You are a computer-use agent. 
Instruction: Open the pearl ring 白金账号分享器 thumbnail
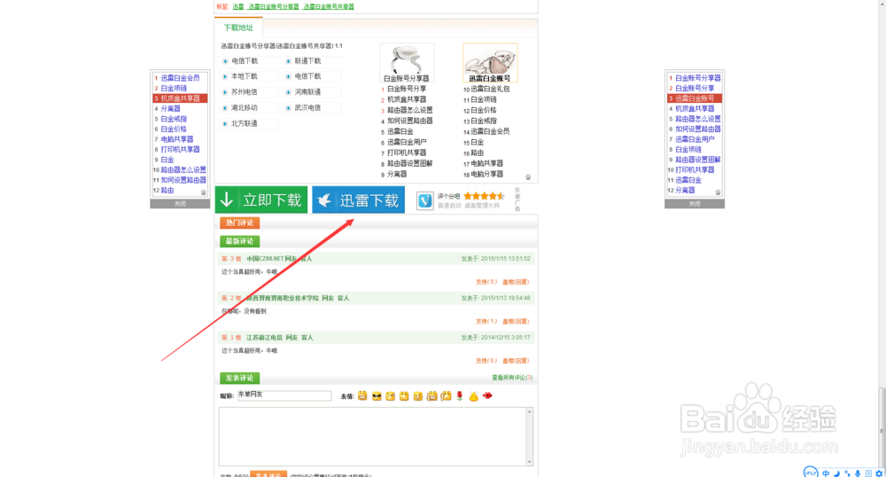coord(407,63)
